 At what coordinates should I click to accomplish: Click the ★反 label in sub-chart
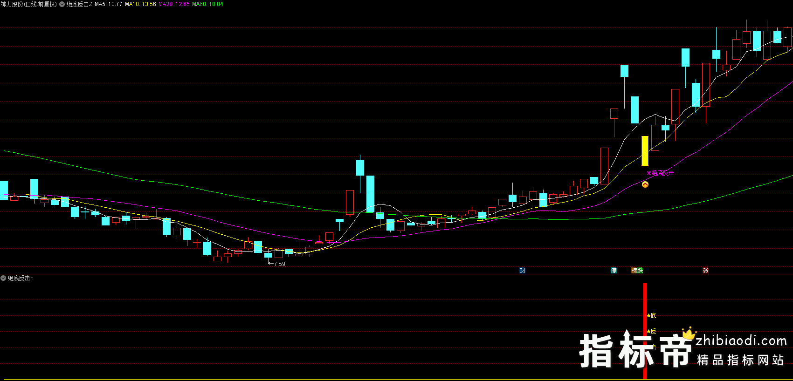tap(651, 332)
